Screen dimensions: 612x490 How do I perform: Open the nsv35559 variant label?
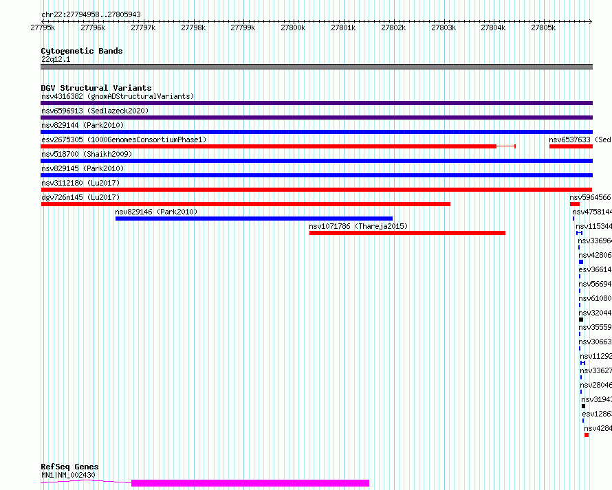tap(595, 327)
